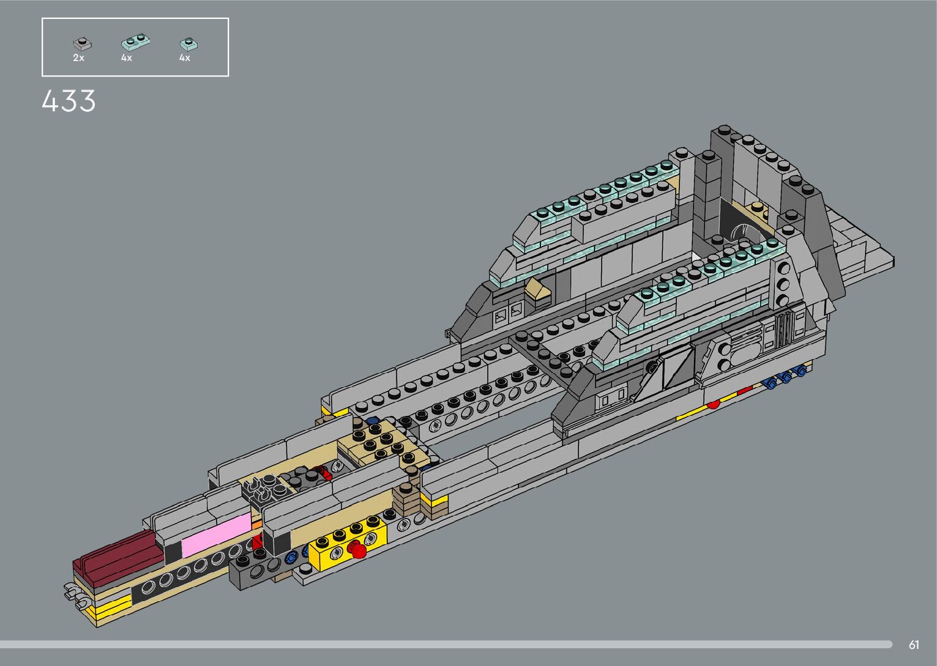Click the red round stud on the right hull
Image resolution: width=937 pixels, height=666 pixels.
pos(714,404)
